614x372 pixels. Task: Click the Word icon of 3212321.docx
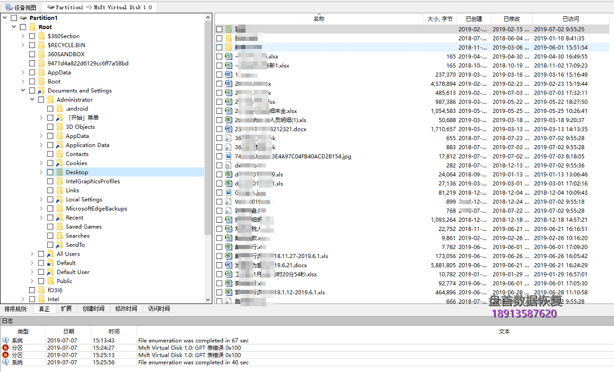(229, 129)
